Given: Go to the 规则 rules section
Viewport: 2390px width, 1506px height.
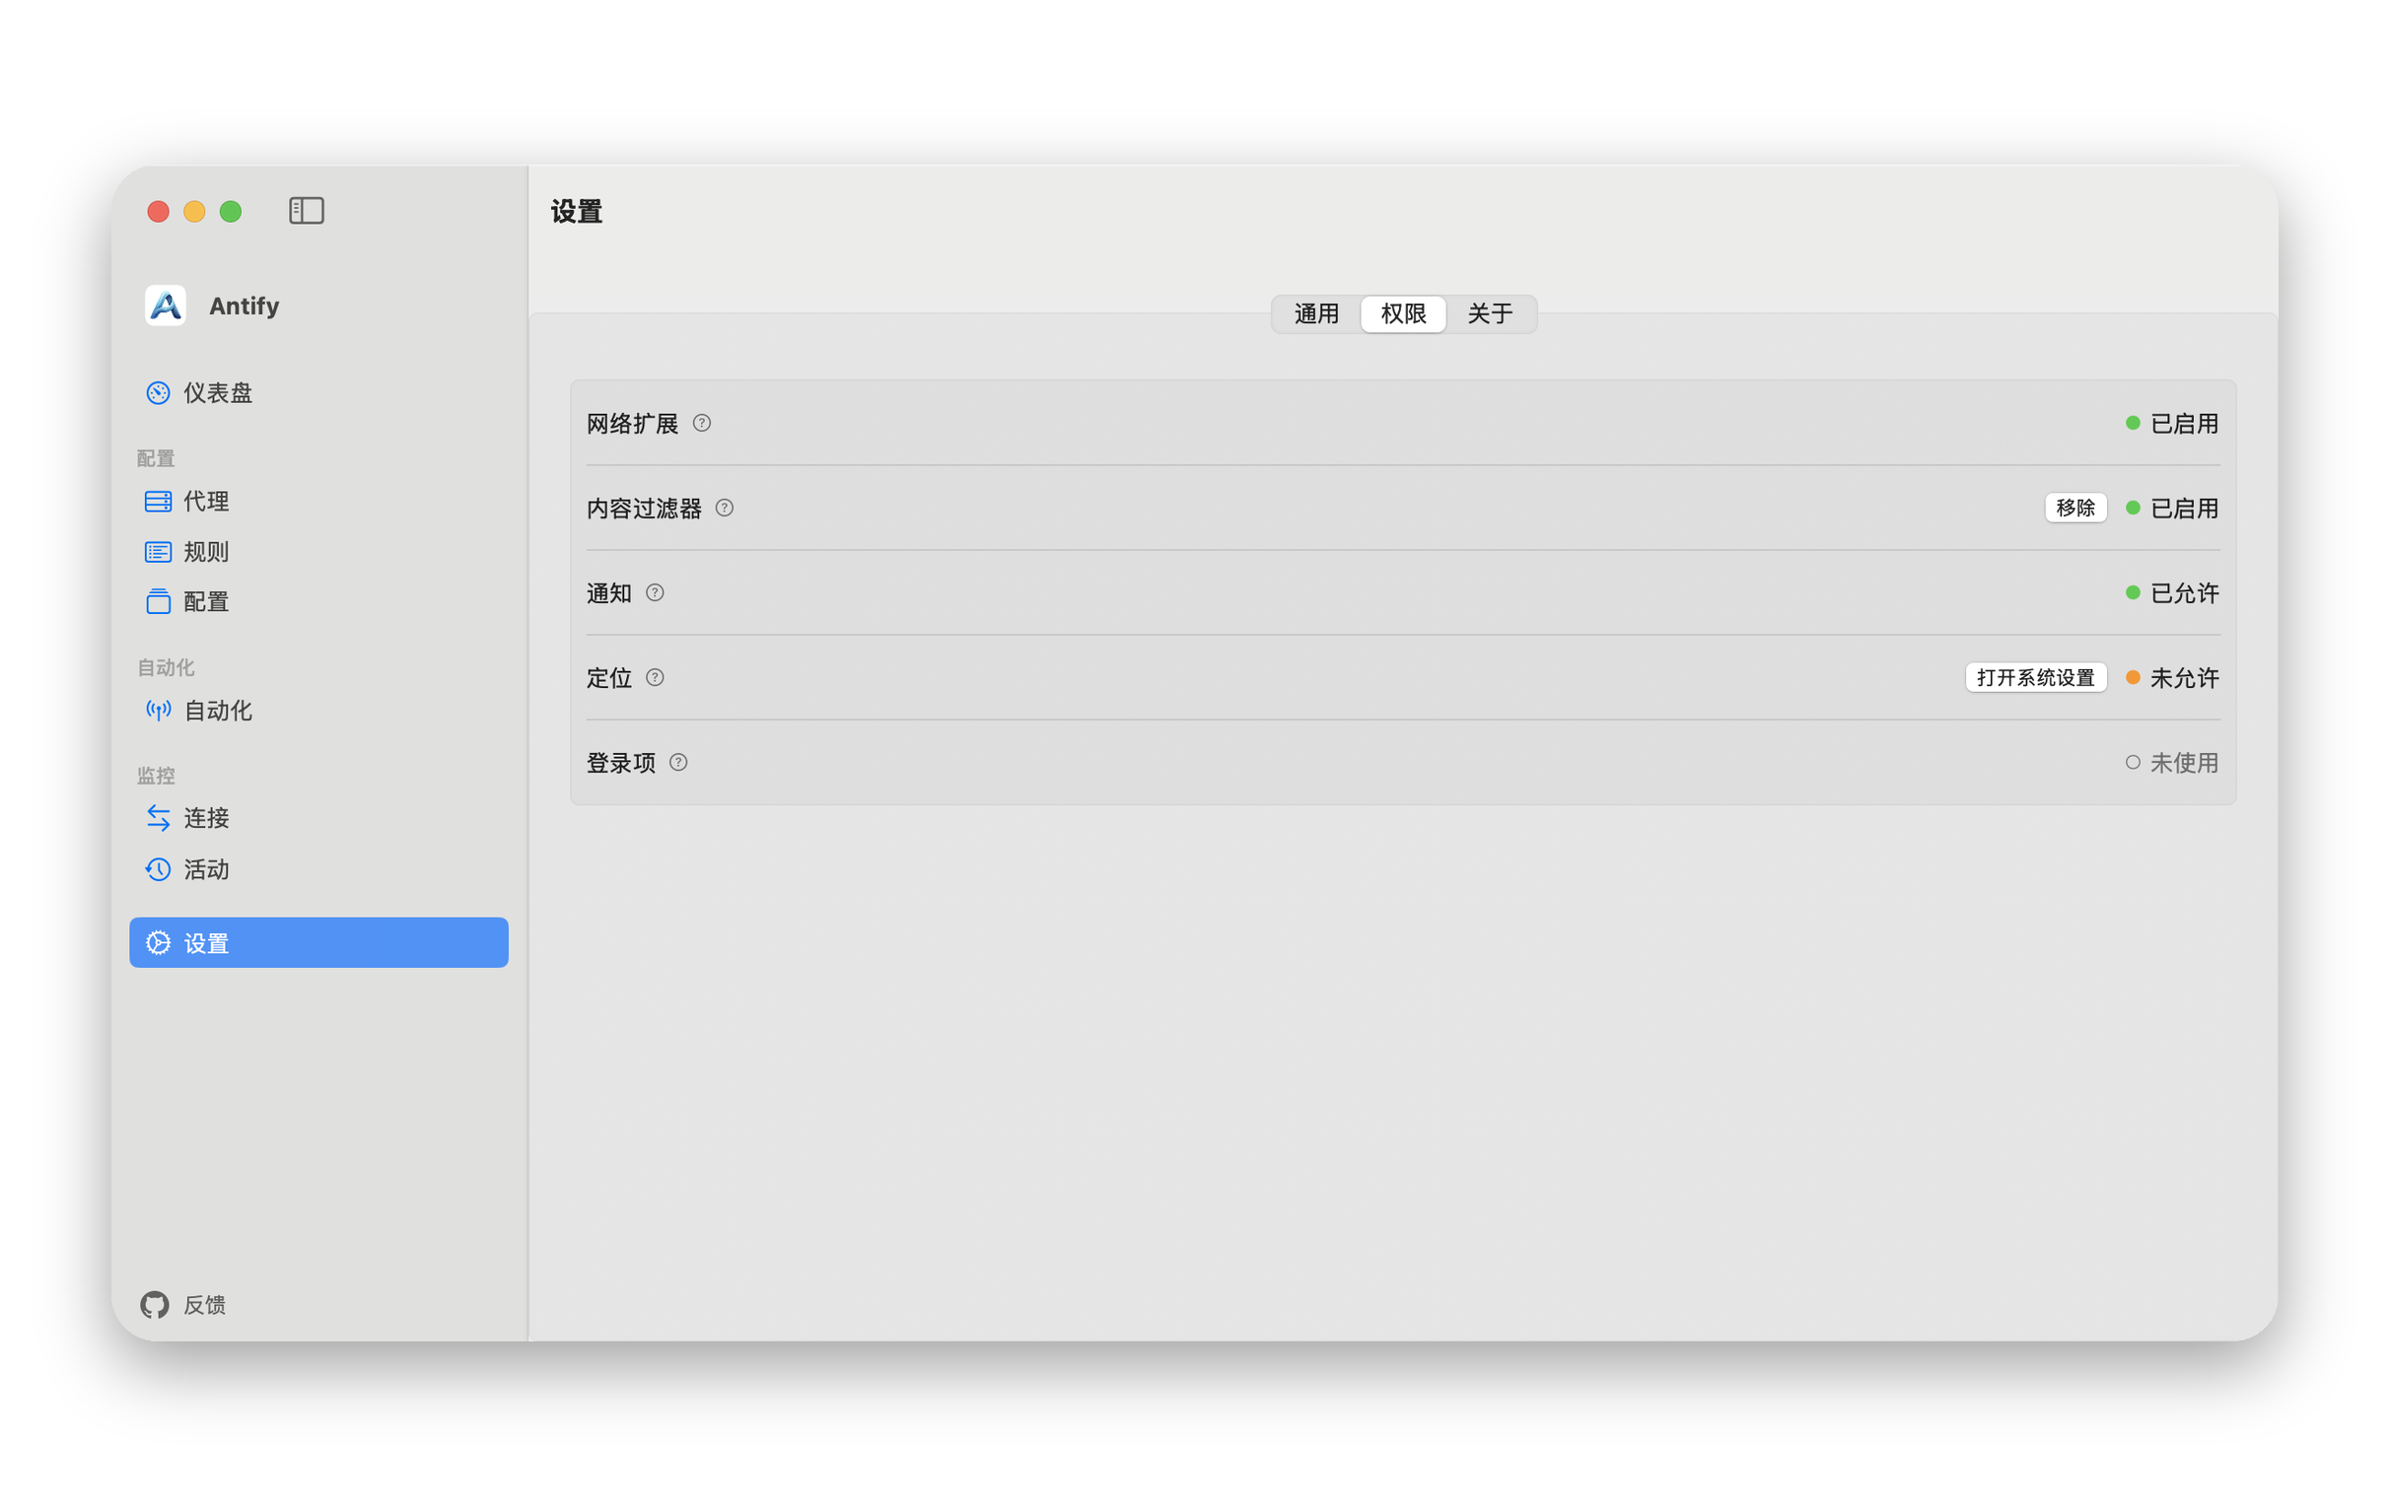Looking at the screenshot, I should click(x=318, y=552).
